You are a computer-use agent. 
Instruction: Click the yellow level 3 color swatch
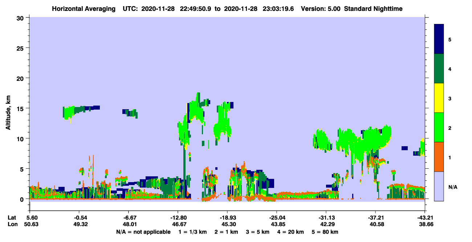pyautogui.click(x=439, y=98)
